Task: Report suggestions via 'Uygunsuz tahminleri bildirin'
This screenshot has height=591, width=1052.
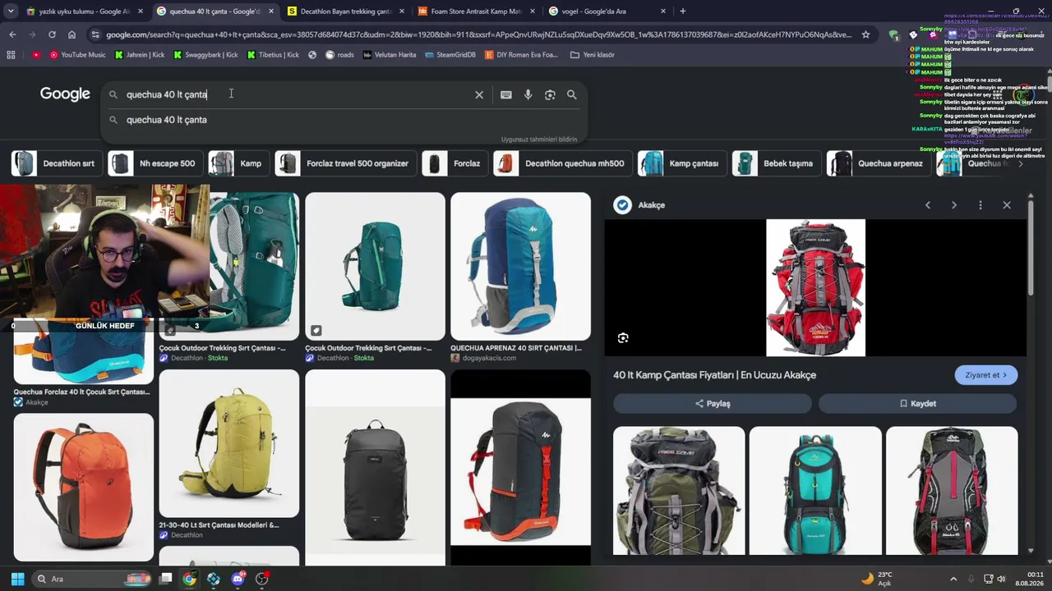Action: (539, 140)
